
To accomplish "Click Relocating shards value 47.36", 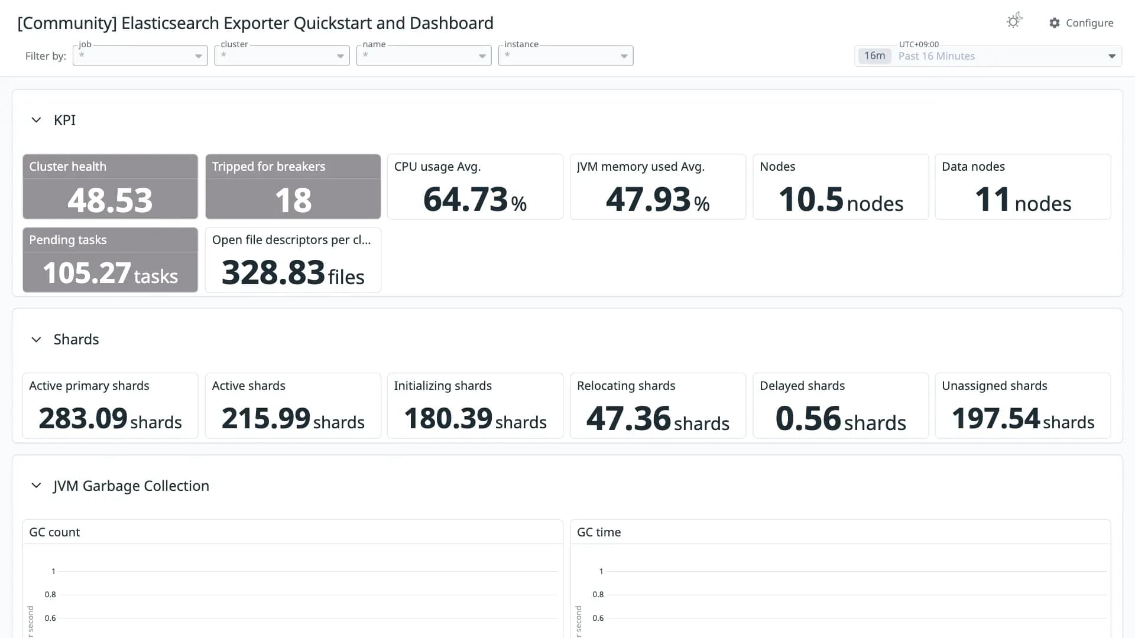I will point(628,418).
